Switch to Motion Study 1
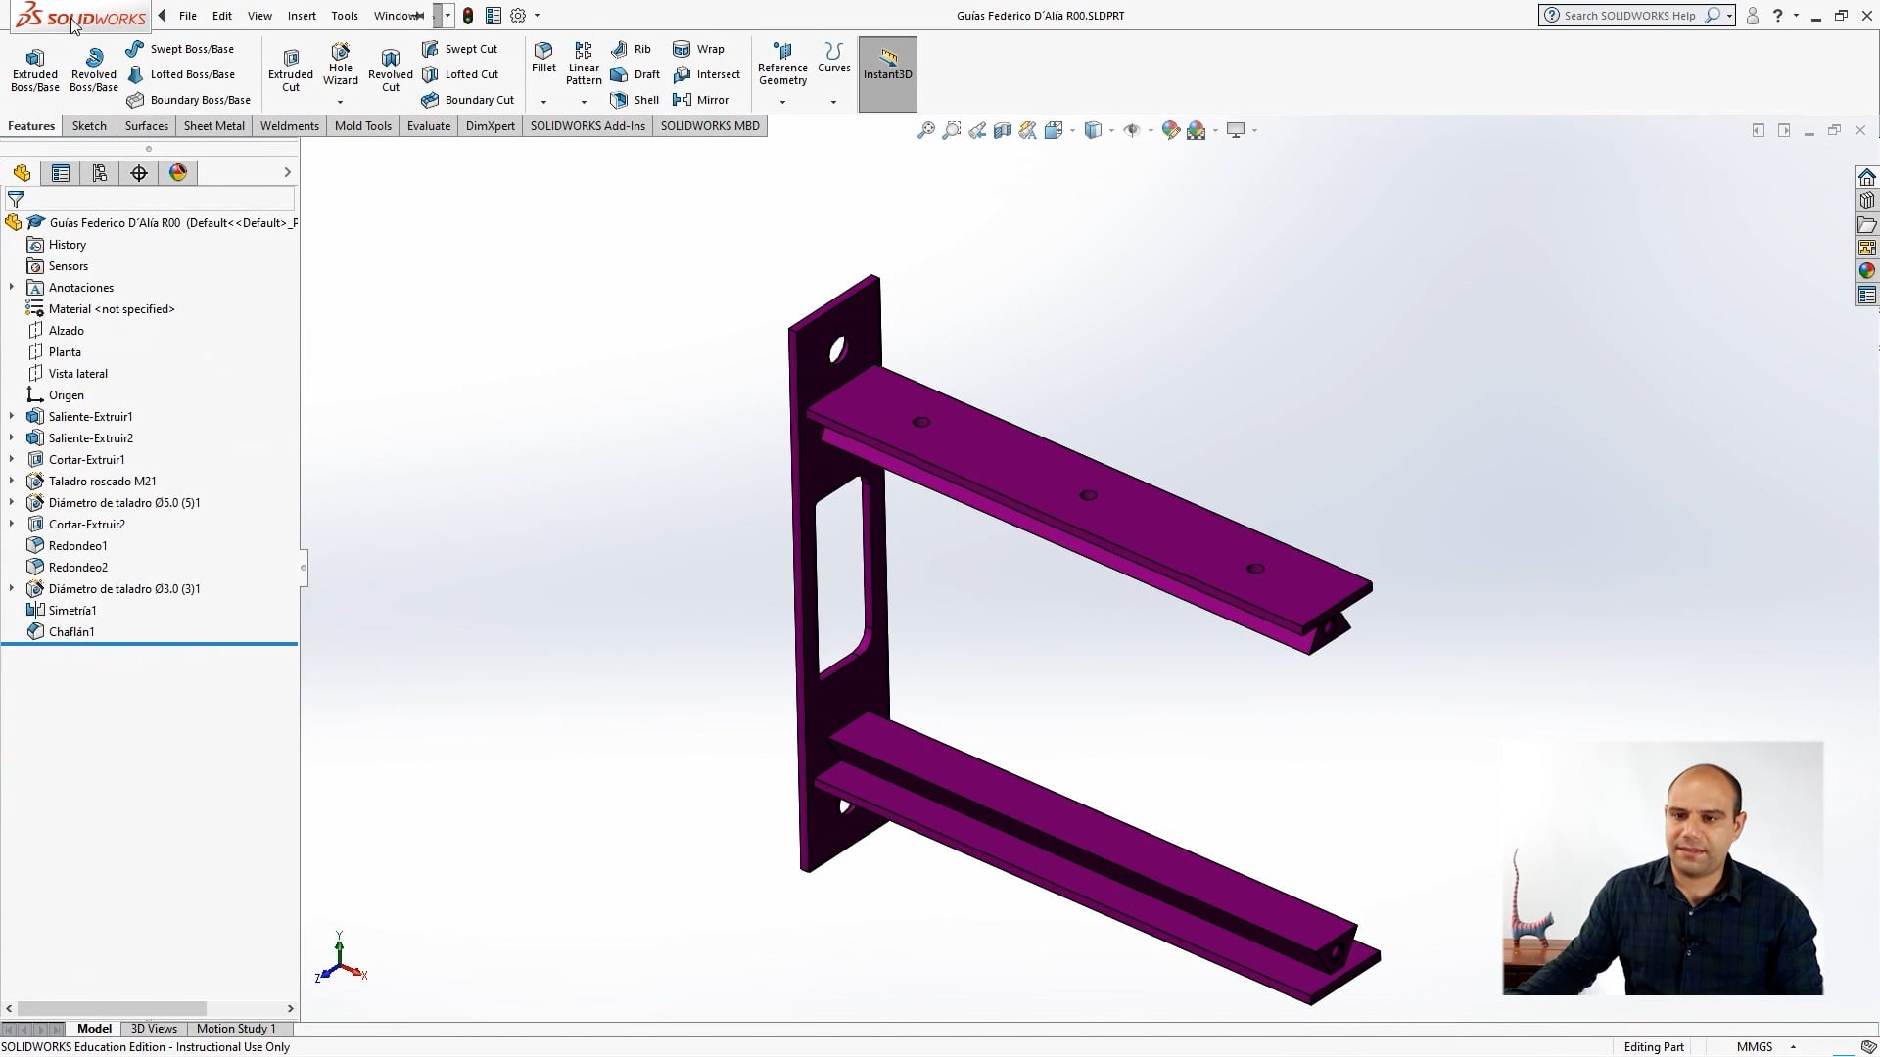1880x1057 pixels. pyautogui.click(x=237, y=1029)
